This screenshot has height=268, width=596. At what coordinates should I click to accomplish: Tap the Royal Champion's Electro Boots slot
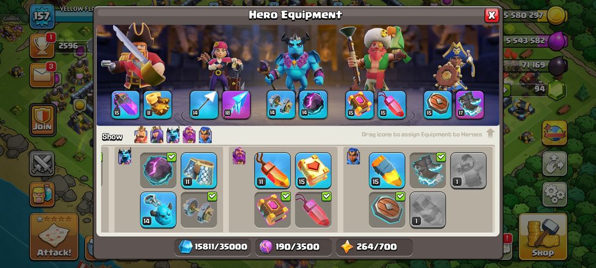coord(470,105)
